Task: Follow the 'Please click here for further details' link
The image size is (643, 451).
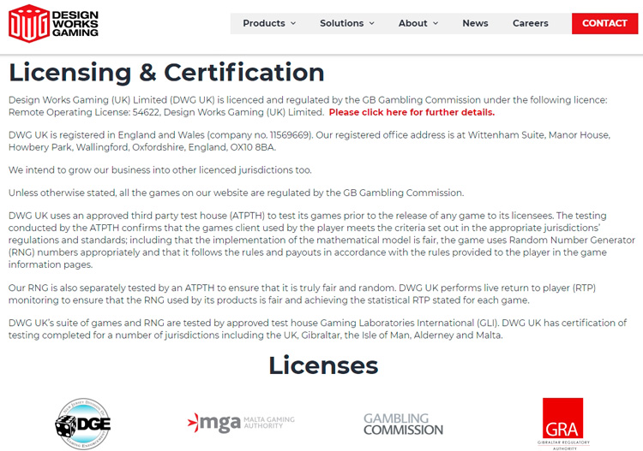Action: 412,112
